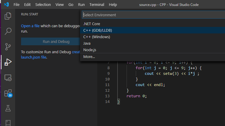The image size is (225, 126).
Task: Click the RUN: START panel header
Action: (x=30, y=14)
